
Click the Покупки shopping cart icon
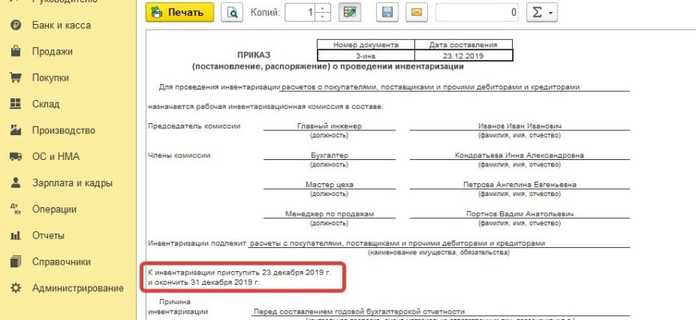click(x=14, y=78)
